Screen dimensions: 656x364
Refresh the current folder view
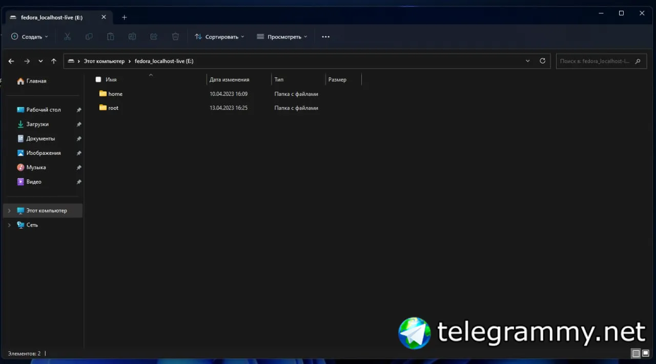(x=543, y=61)
